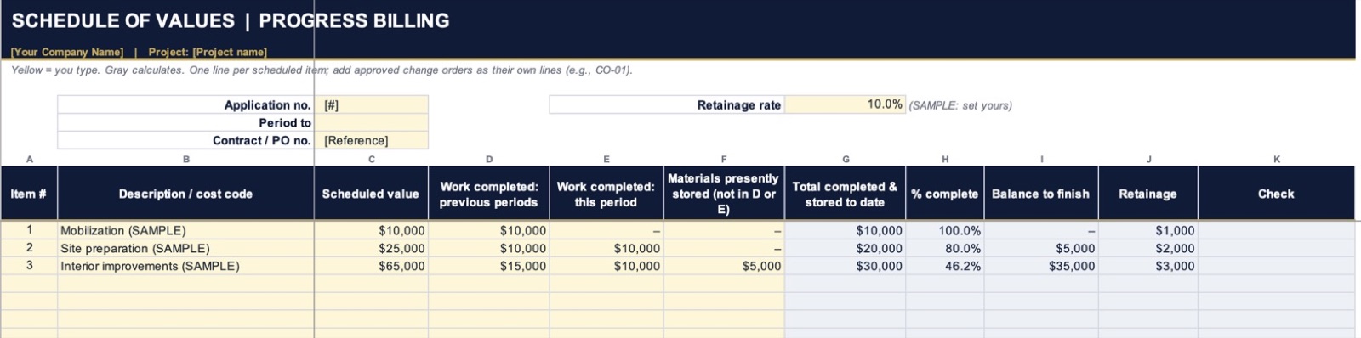This screenshot has width=1361, height=338.
Task: Select the % complete column header
Action: (945, 194)
